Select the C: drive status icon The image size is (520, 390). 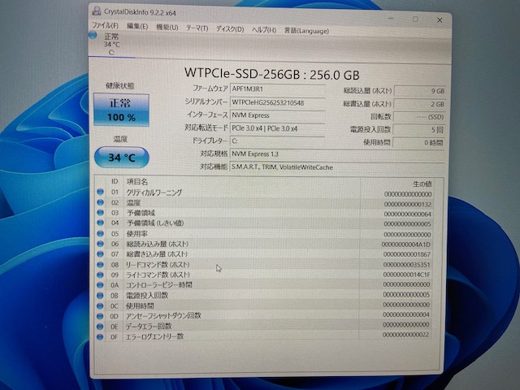(x=111, y=44)
